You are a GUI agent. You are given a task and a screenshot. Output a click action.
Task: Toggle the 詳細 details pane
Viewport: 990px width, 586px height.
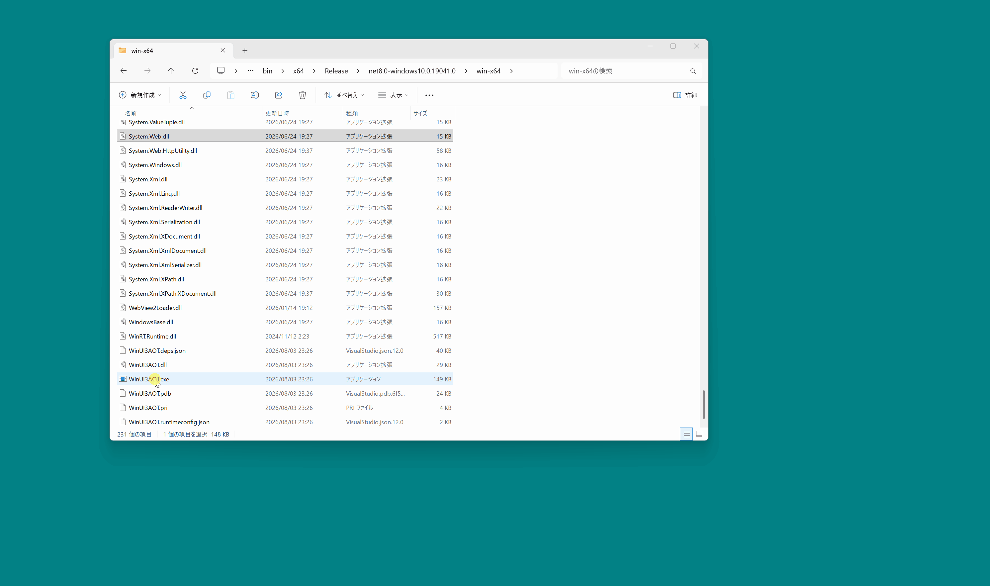click(x=685, y=95)
